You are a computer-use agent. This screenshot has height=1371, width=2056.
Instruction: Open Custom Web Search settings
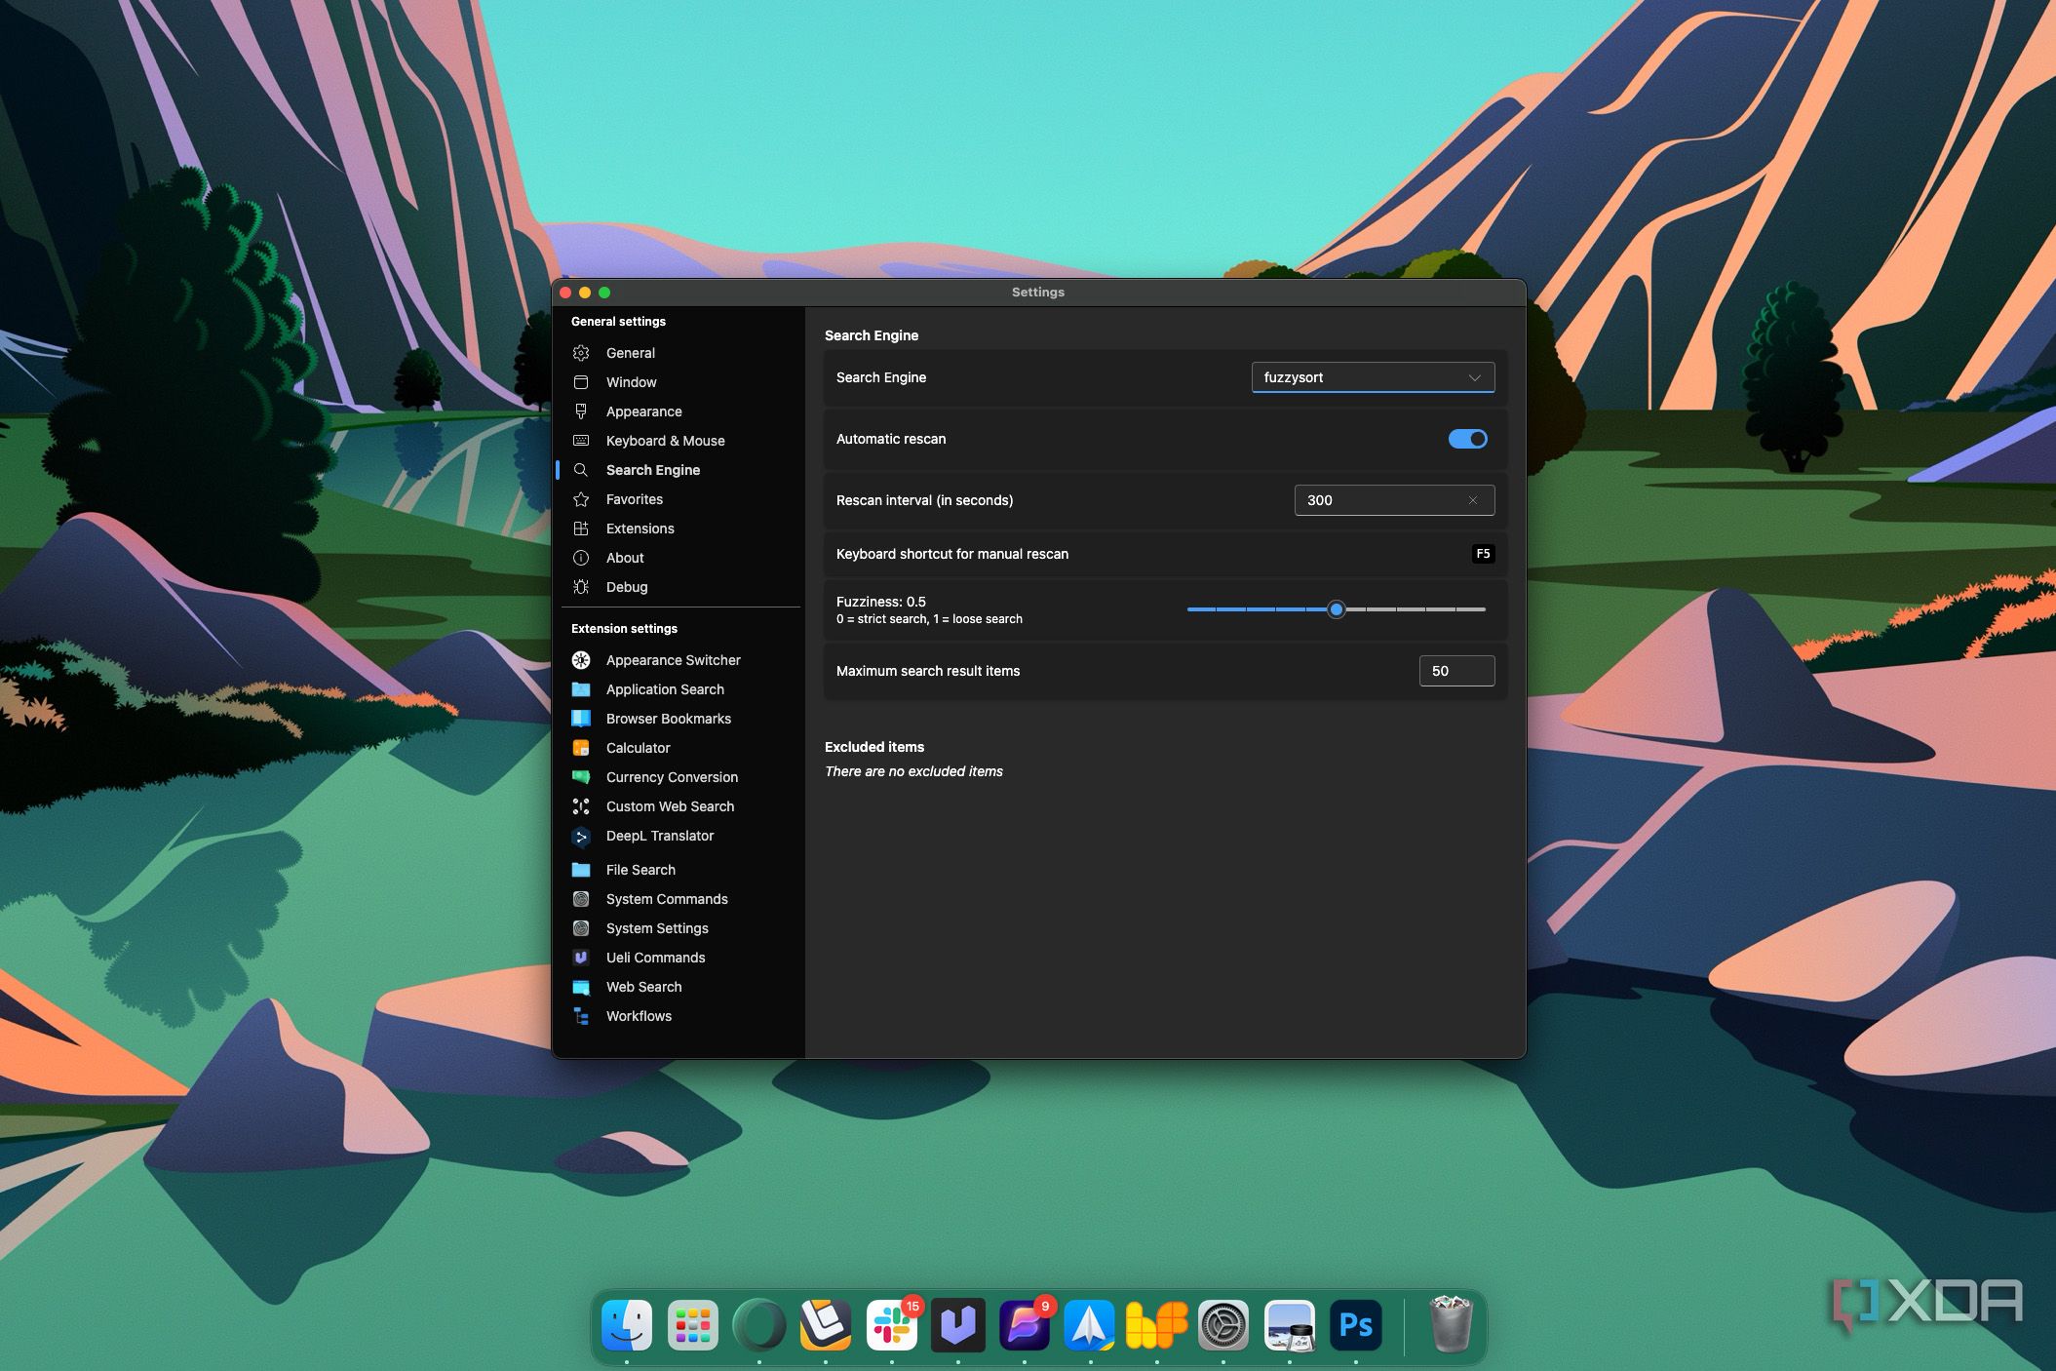click(670, 806)
